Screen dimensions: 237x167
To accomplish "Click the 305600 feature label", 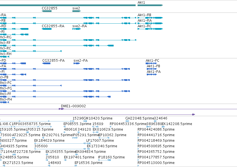I will click(x=41, y=146).
